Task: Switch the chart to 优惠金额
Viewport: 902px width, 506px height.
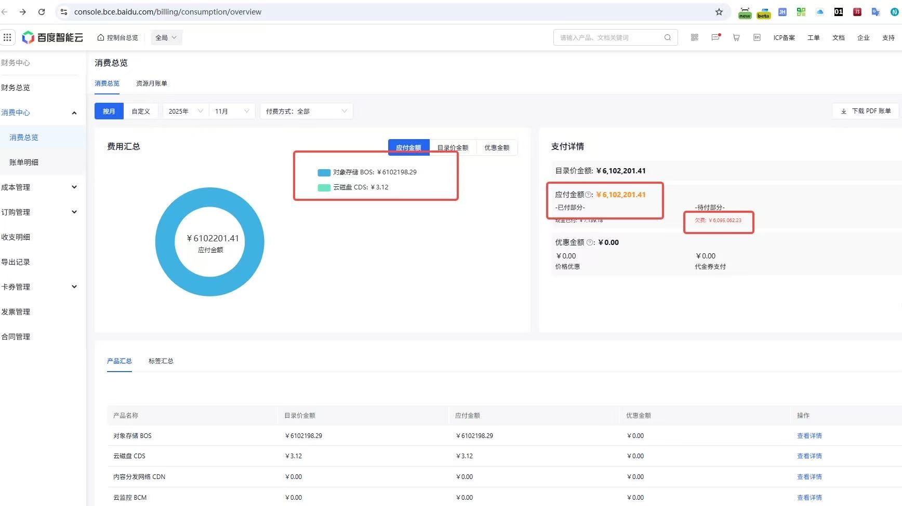Action: click(497, 148)
